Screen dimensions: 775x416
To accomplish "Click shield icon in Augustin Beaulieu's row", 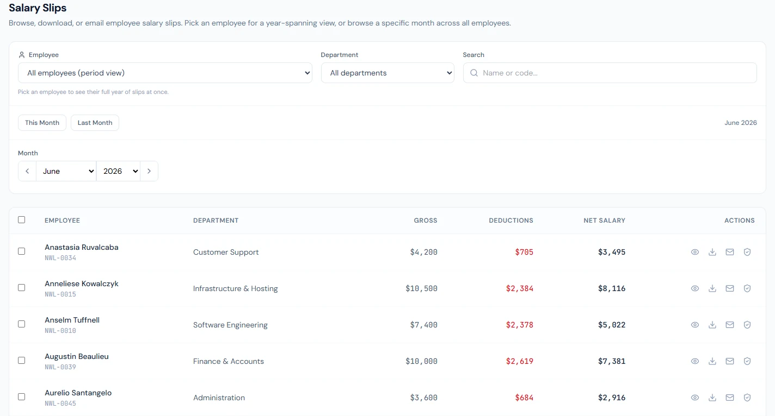I will click(x=747, y=361).
